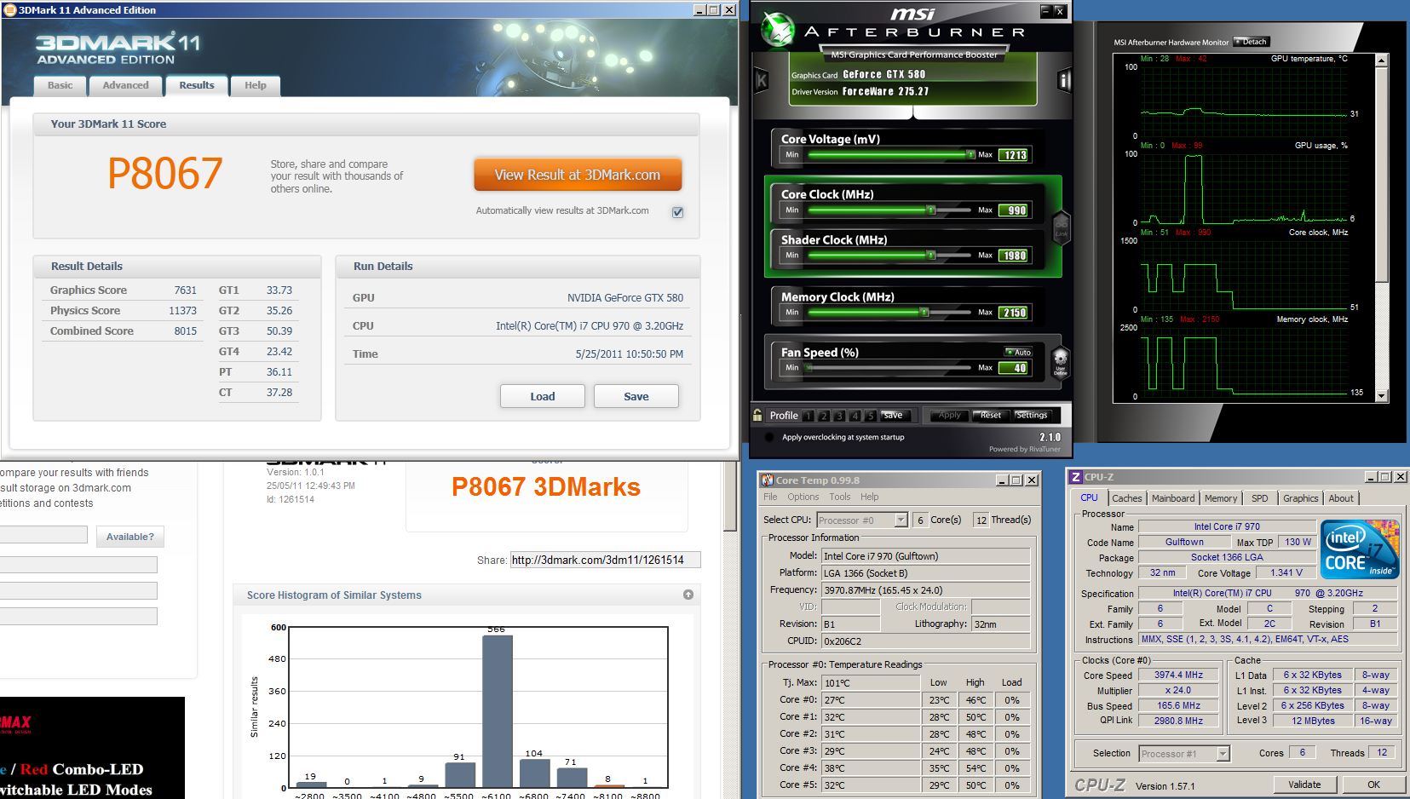The width and height of the screenshot is (1410, 799).
Task: Click the Graphics Score 7631 value
Action: (185, 290)
